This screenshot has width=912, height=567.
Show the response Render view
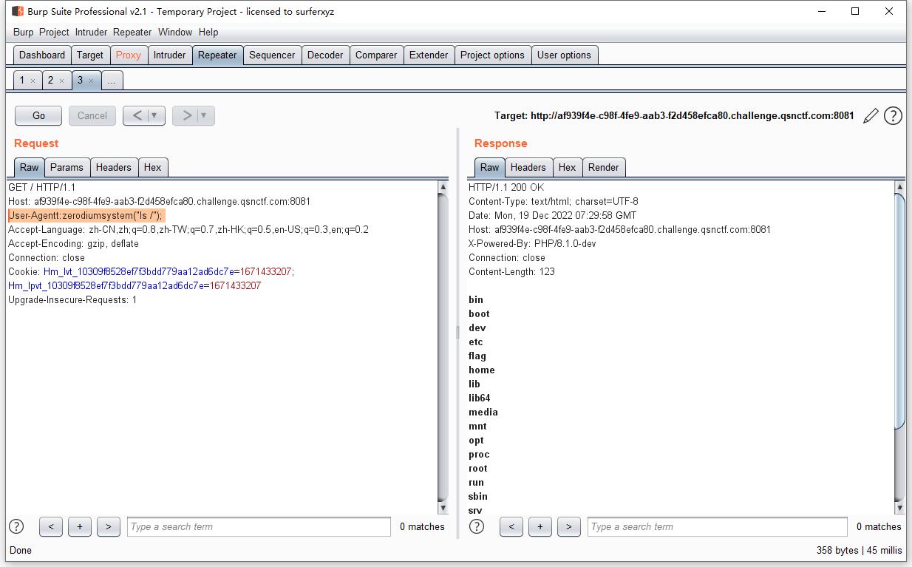[603, 167]
